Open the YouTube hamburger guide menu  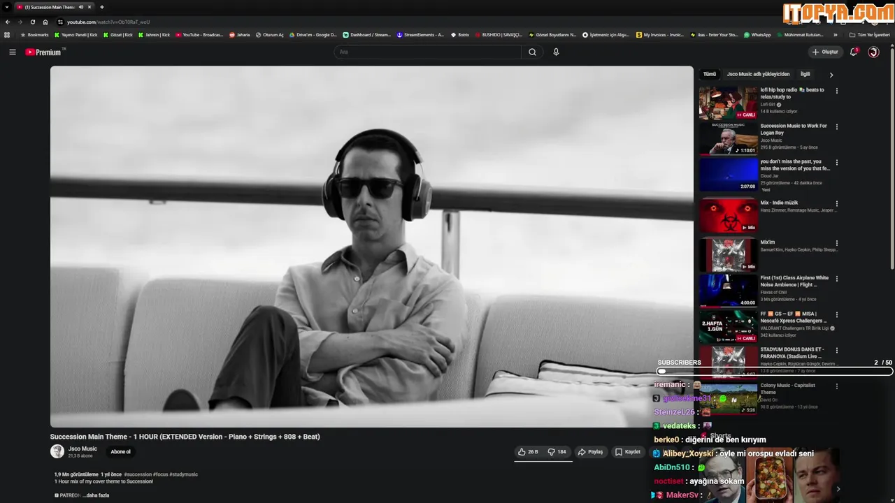[12, 52]
